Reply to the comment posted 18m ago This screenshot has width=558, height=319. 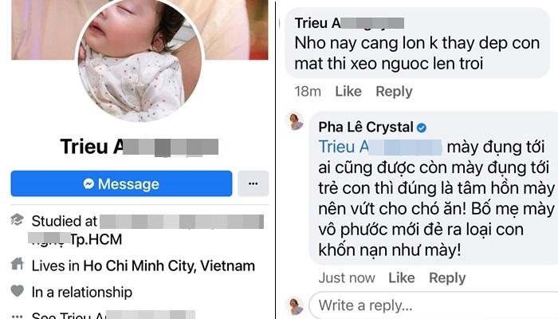tap(394, 92)
